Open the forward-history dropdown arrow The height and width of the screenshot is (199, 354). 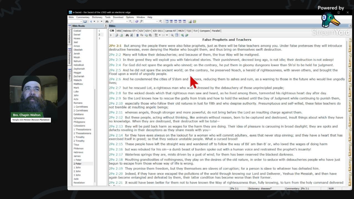pyautogui.click(x=101, y=21)
